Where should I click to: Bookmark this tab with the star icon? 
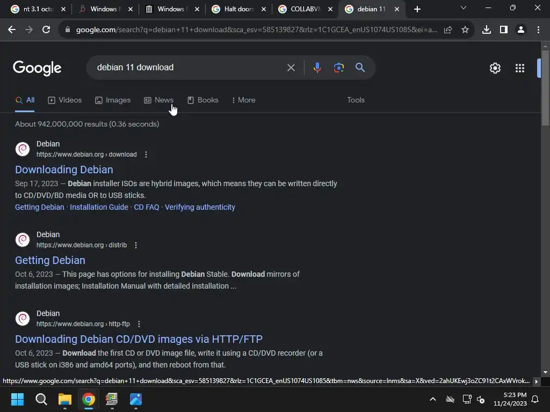coord(465,30)
